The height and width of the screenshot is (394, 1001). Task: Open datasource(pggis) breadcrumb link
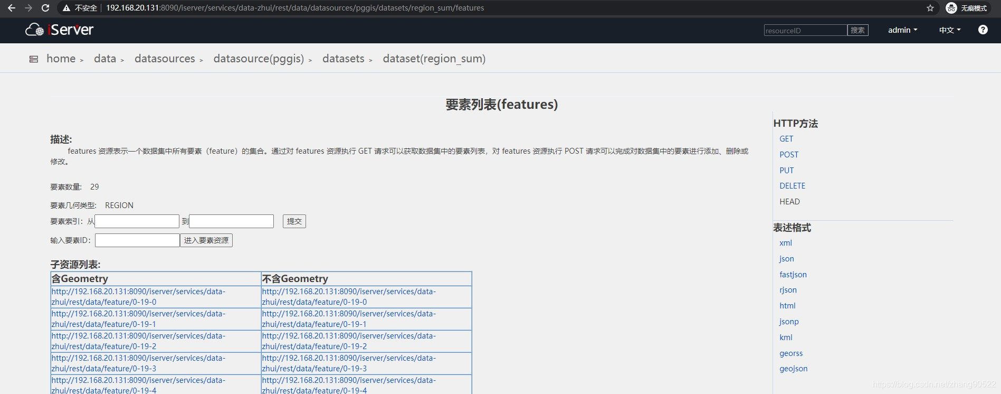259,59
